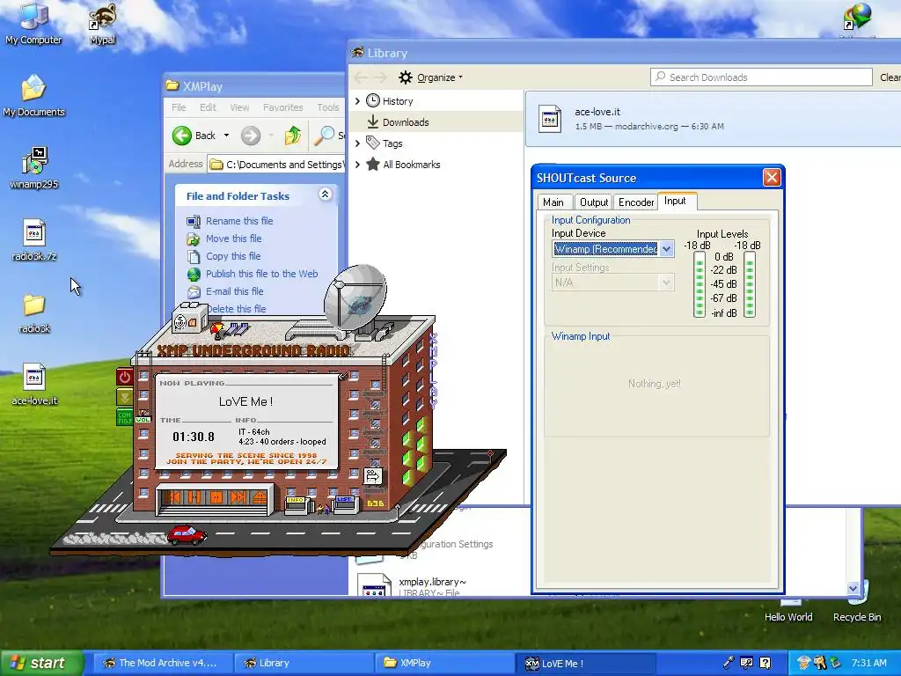Select the ace-love.it download entry
The image size is (901, 676).
click(x=713, y=119)
